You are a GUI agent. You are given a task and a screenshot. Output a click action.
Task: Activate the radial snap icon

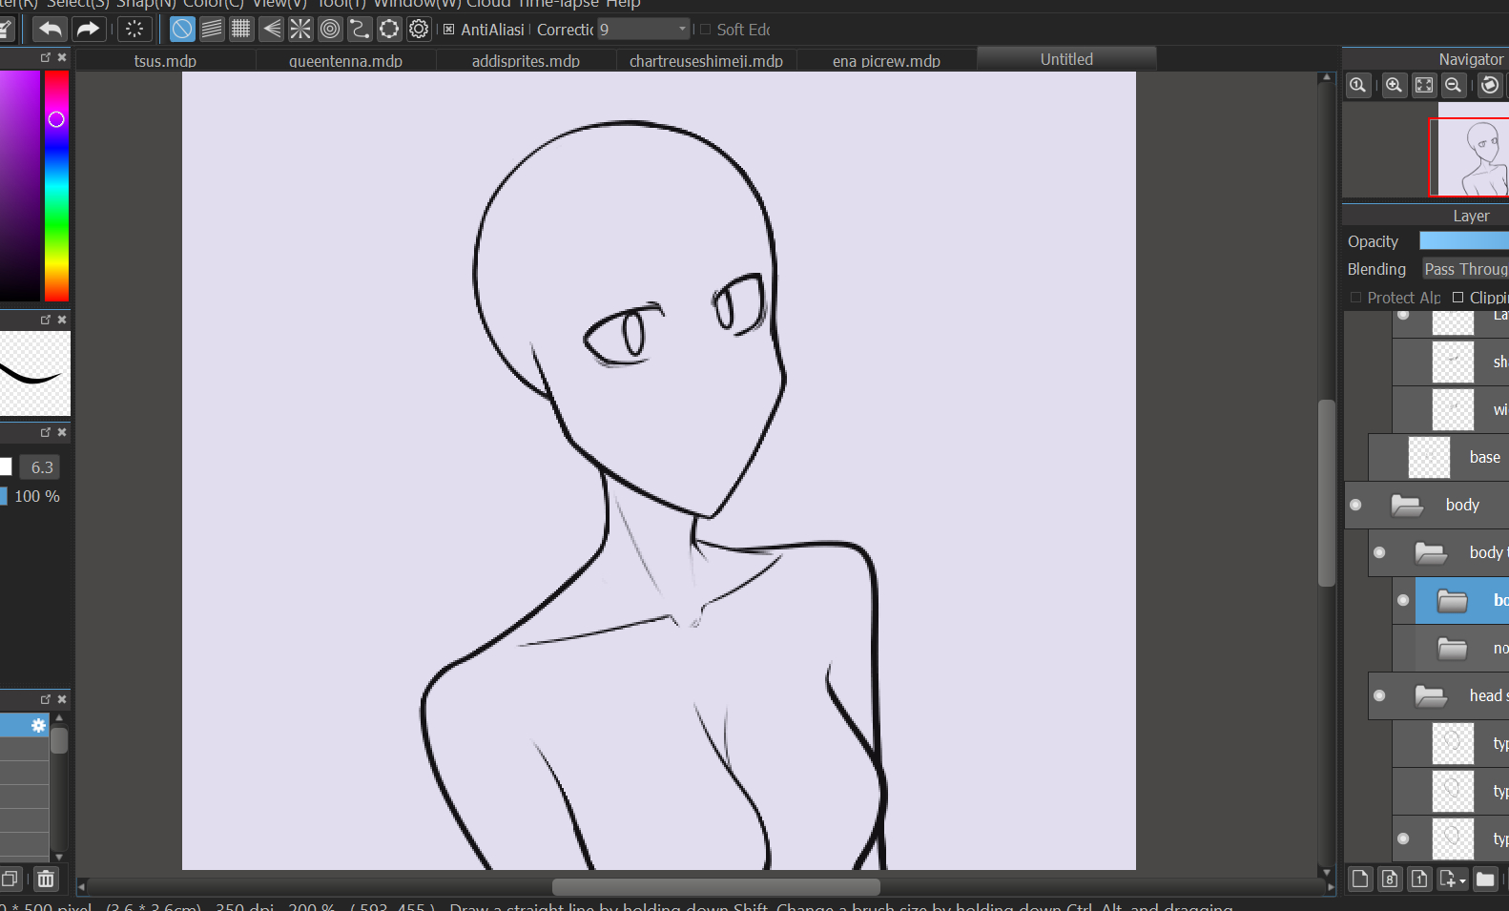pyautogui.click(x=300, y=30)
